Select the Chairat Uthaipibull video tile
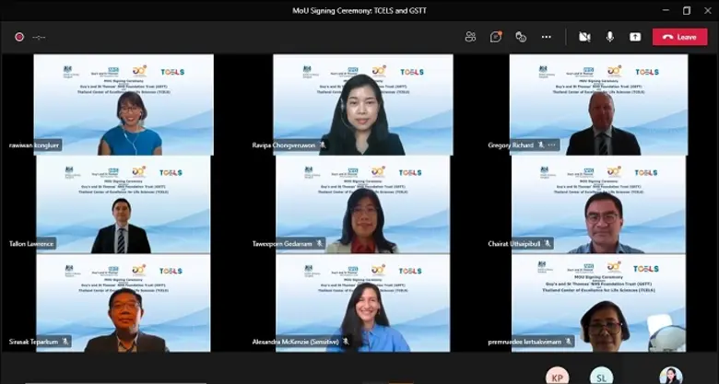Screen dimensions: 719x384 point(598,204)
